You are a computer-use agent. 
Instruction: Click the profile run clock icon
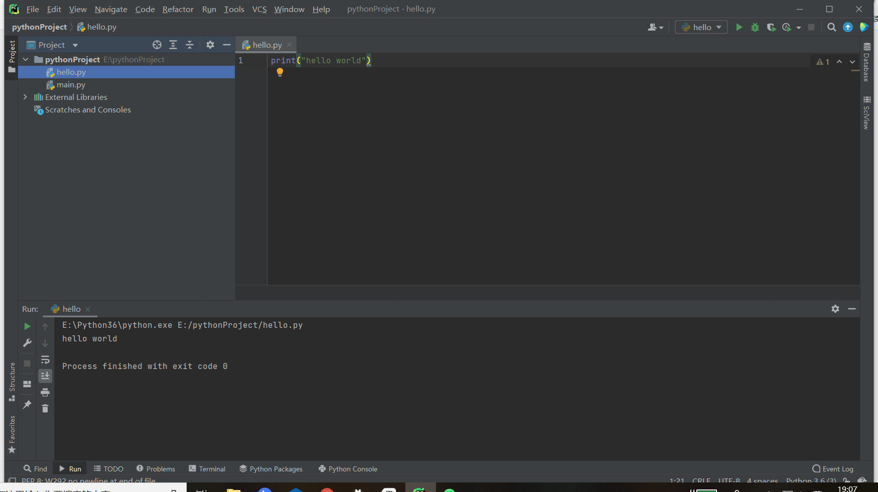pyautogui.click(x=787, y=27)
